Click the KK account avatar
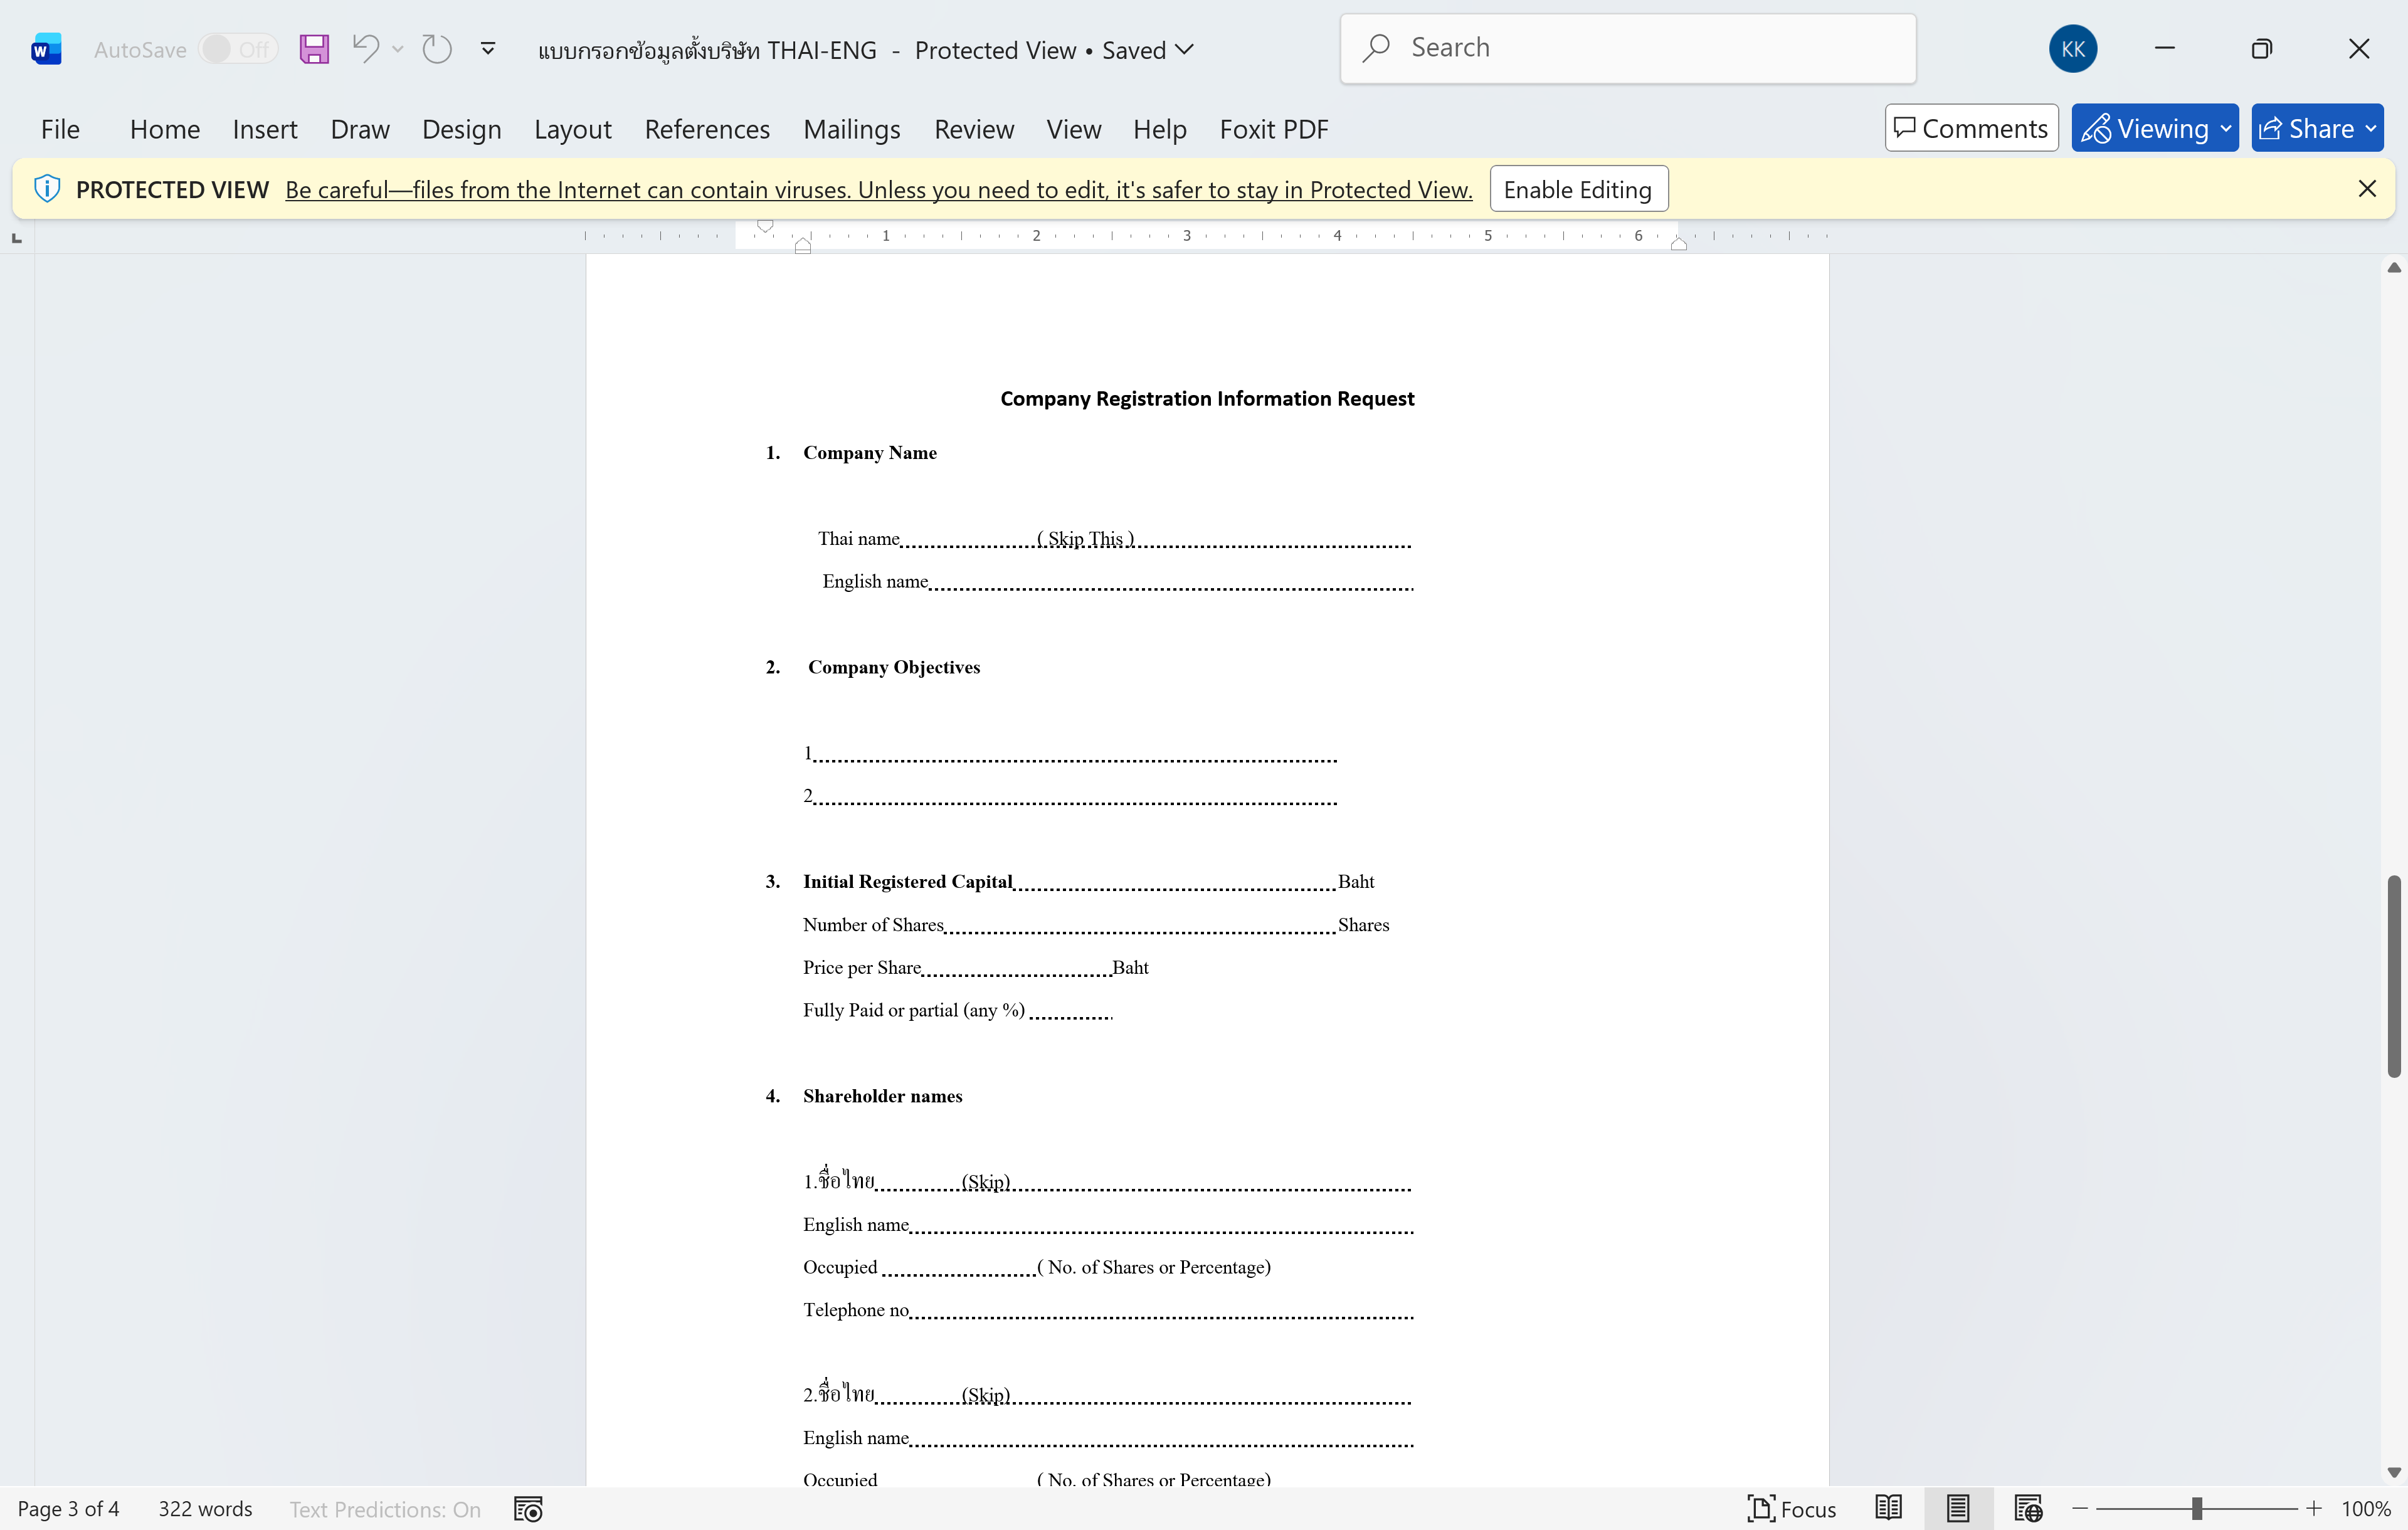Image resolution: width=2408 pixels, height=1530 pixels. pos(2072,49)
